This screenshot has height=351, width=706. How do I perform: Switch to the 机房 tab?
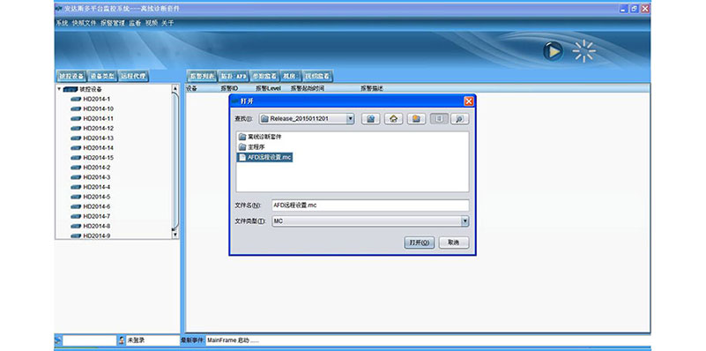292,76
